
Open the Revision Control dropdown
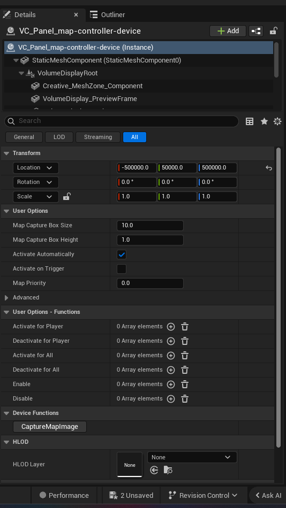click(x=203, y=495)
